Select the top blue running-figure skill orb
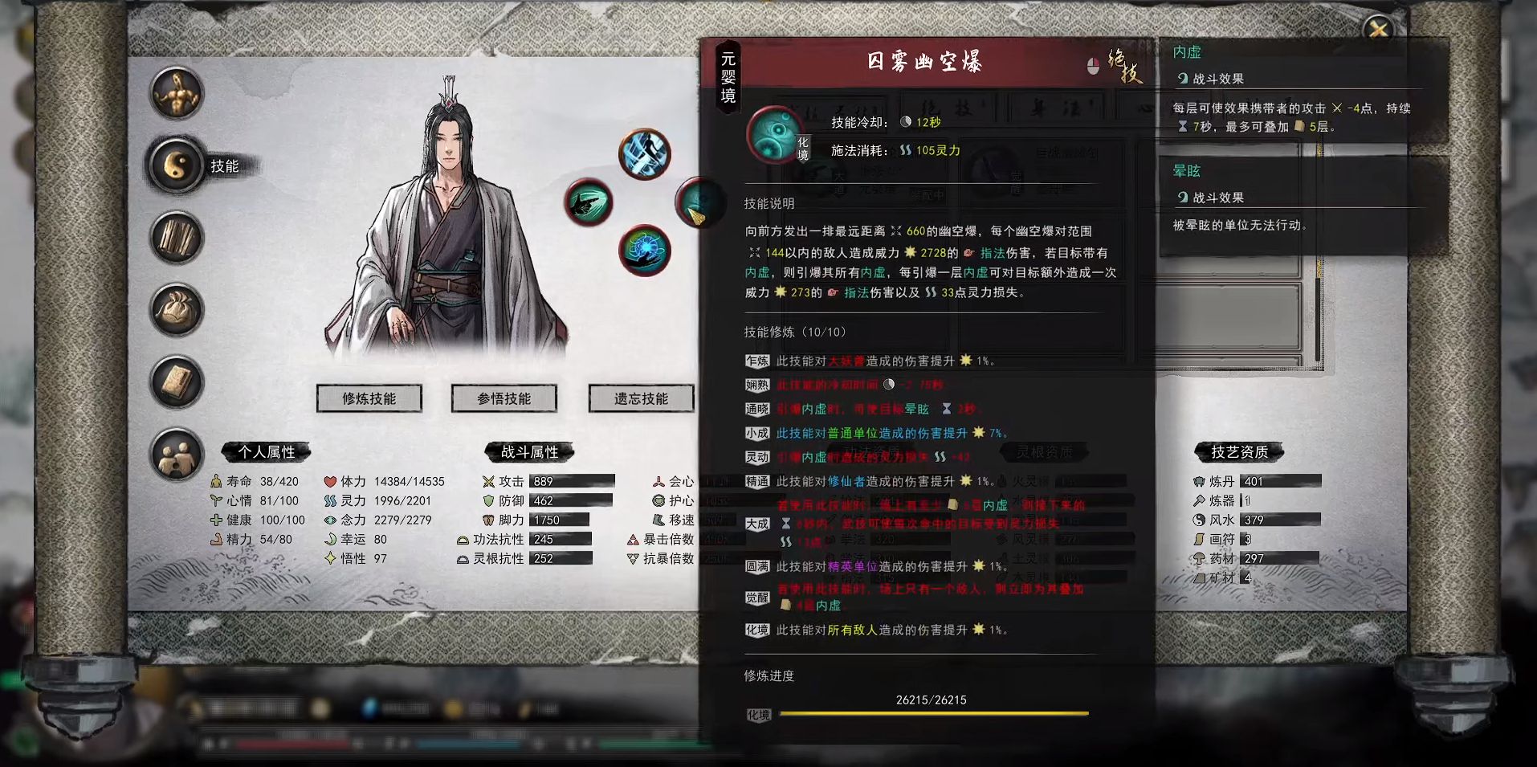 coord(645,153)
